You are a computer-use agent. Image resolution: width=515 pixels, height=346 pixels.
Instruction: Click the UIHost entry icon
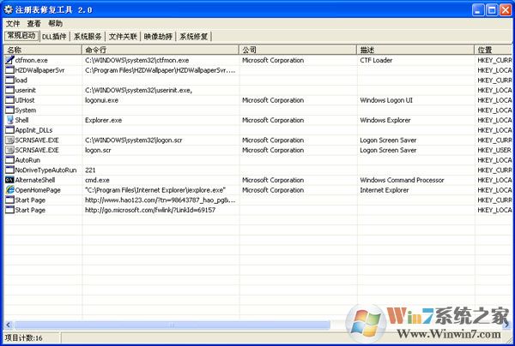[9, 100]
